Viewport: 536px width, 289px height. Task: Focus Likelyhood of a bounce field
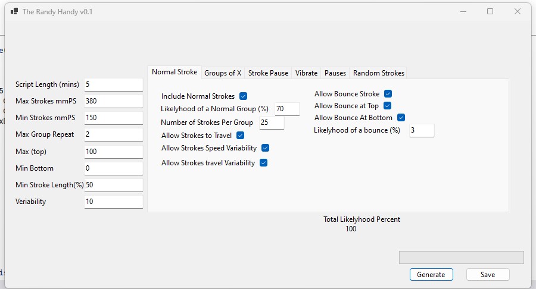point(422,130)
